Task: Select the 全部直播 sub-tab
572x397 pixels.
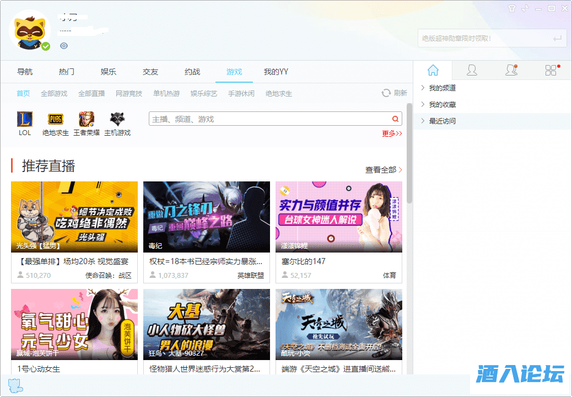Action: click(91, 93)
